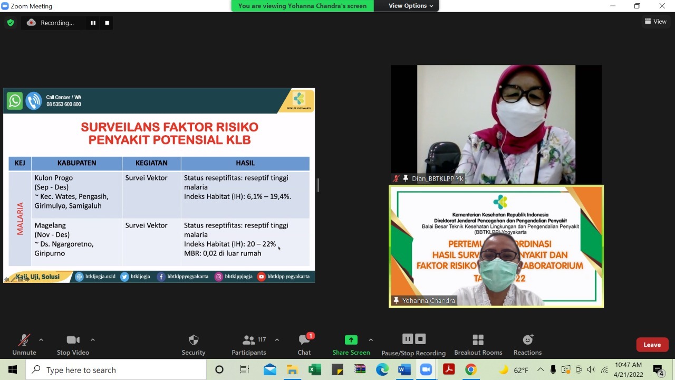Click the Windows taskbar search box

(116, 370)
